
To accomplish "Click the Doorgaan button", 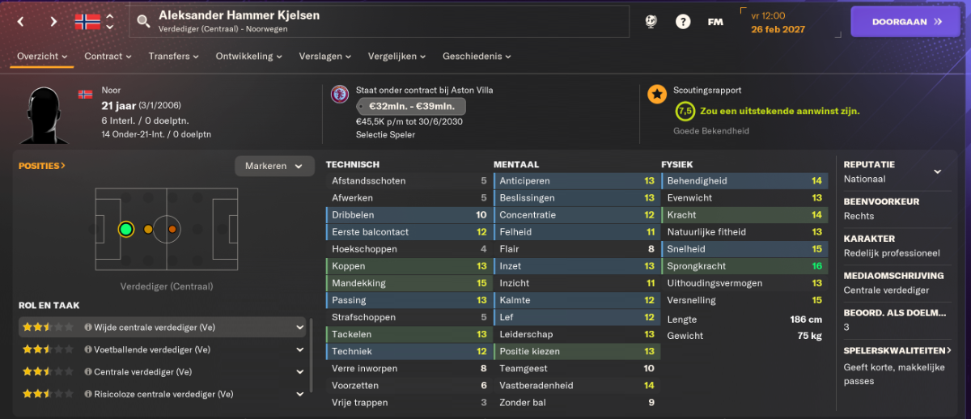I will tap(907, 22).
